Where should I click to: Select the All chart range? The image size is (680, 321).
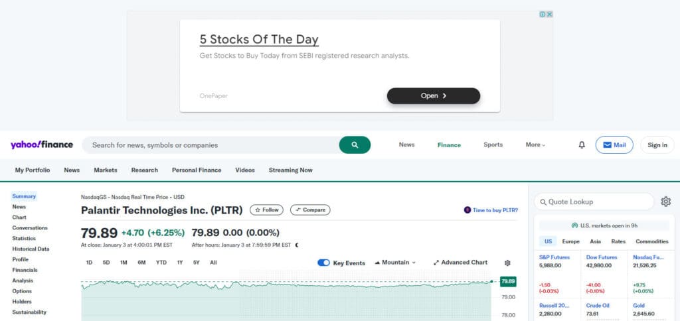click(x=213, y=263)
